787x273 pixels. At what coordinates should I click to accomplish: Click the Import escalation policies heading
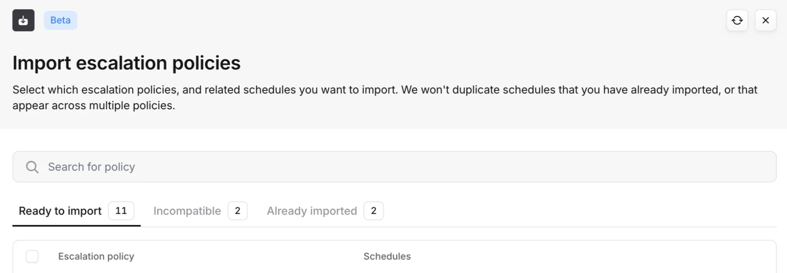pos(126,63)
